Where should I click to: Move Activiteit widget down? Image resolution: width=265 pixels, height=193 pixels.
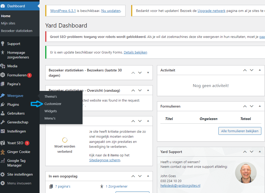coord(252,70)
